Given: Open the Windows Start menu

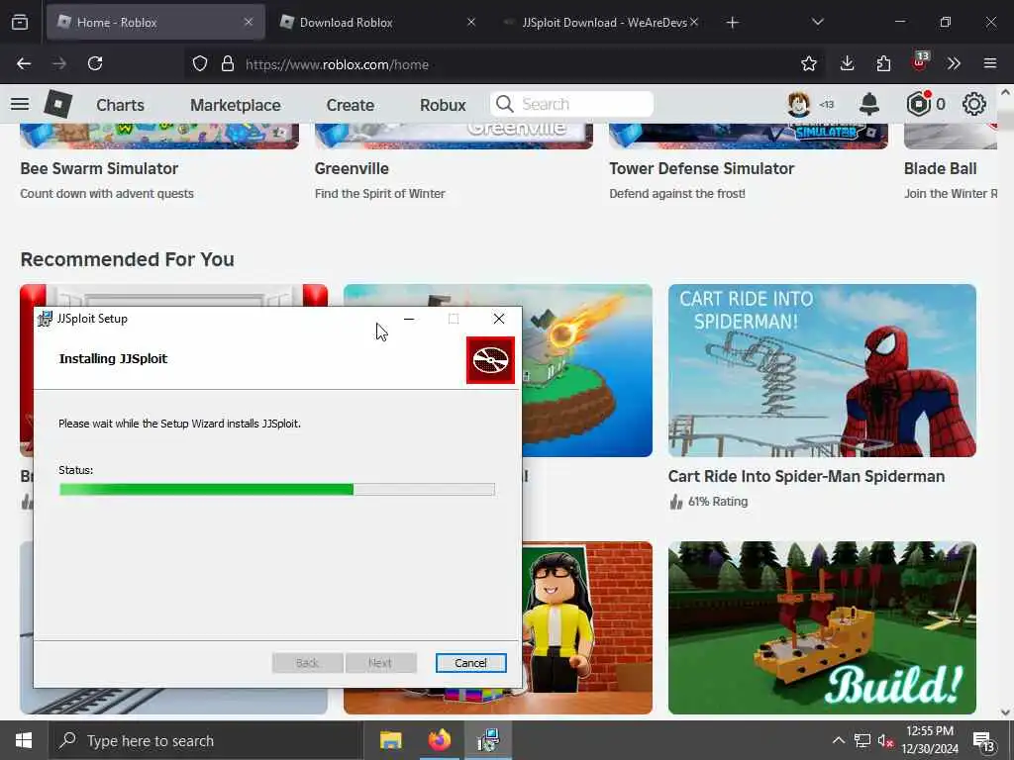Looking at the screenshot, I should coord(24,740).
